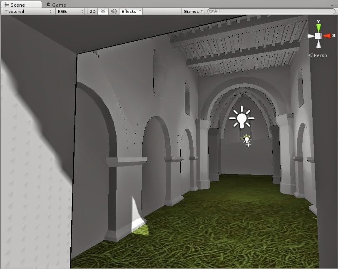Click the green Y axis cone
The image size is (338, 269).
[x=318, y=27]
